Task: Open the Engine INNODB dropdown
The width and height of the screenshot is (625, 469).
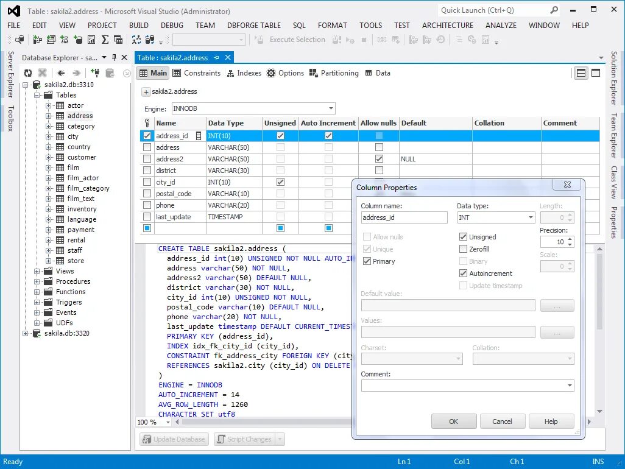Action: pos(331,108)
